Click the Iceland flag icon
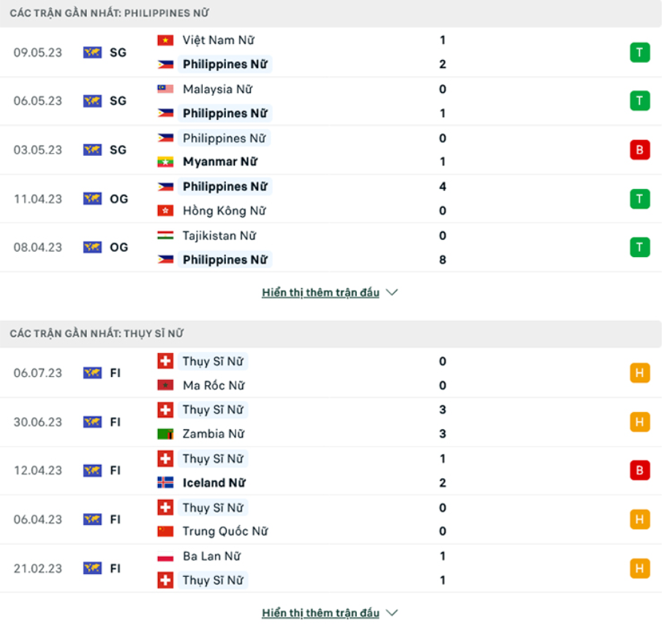The width and height of the screenshot is (662, 634). tap(165, 483)
